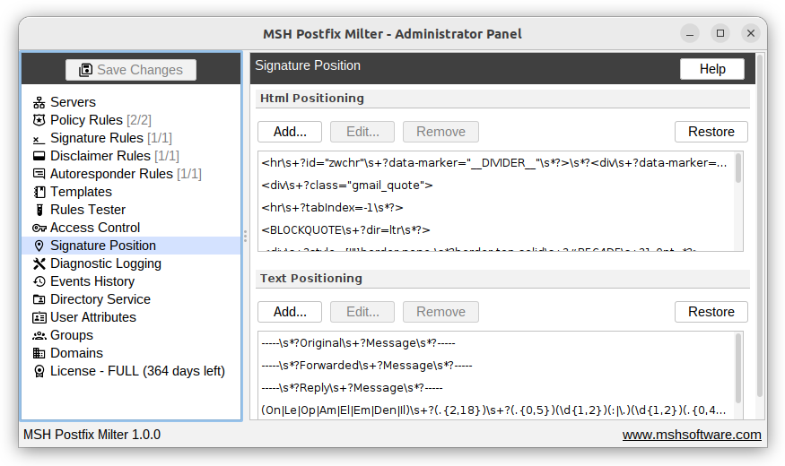This screenshot has height=466, width=785.
Task: Click the Rules Tester test-tube icon
Action: coord(39,210)
